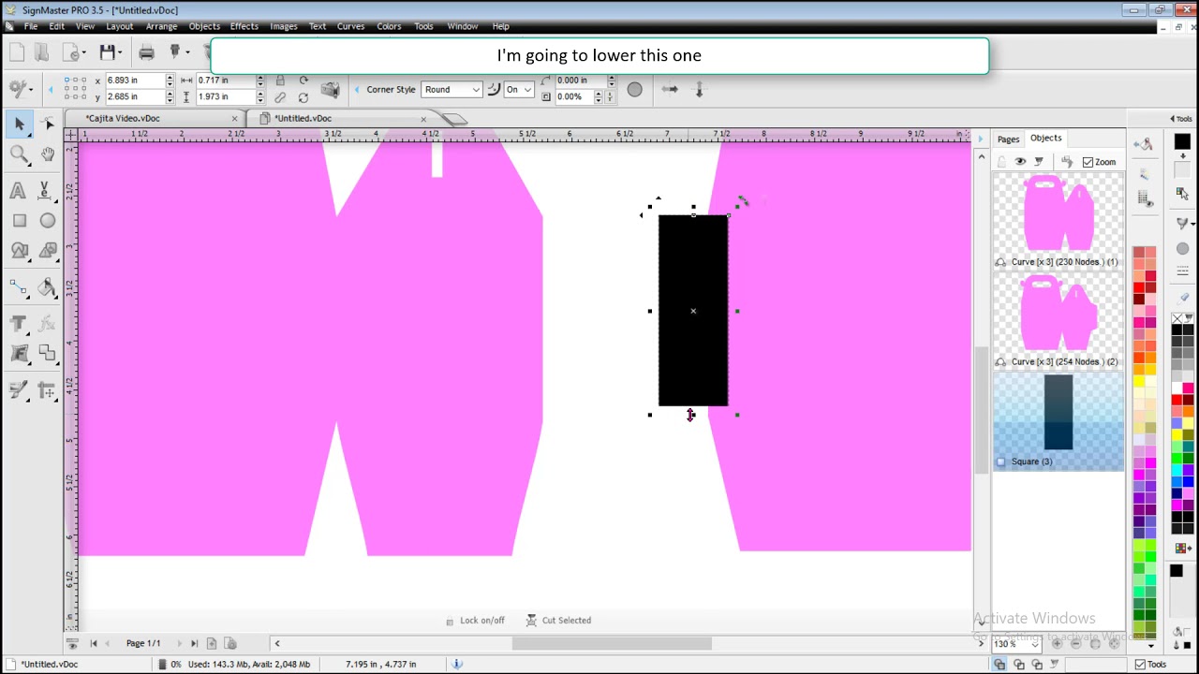Click the measure/dimension tool in toolbox
The height and width of the screenshot is (674, 1199).
(48, 390)
